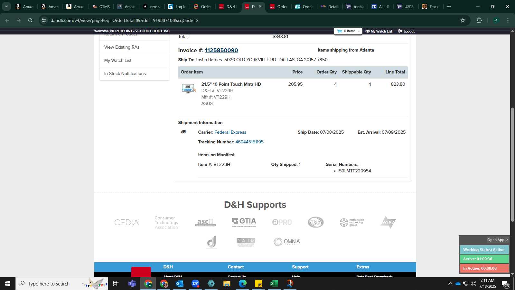Open Zoom from taskbar
This screenshot has height=290, width=515.
click(x=195, y=284)
